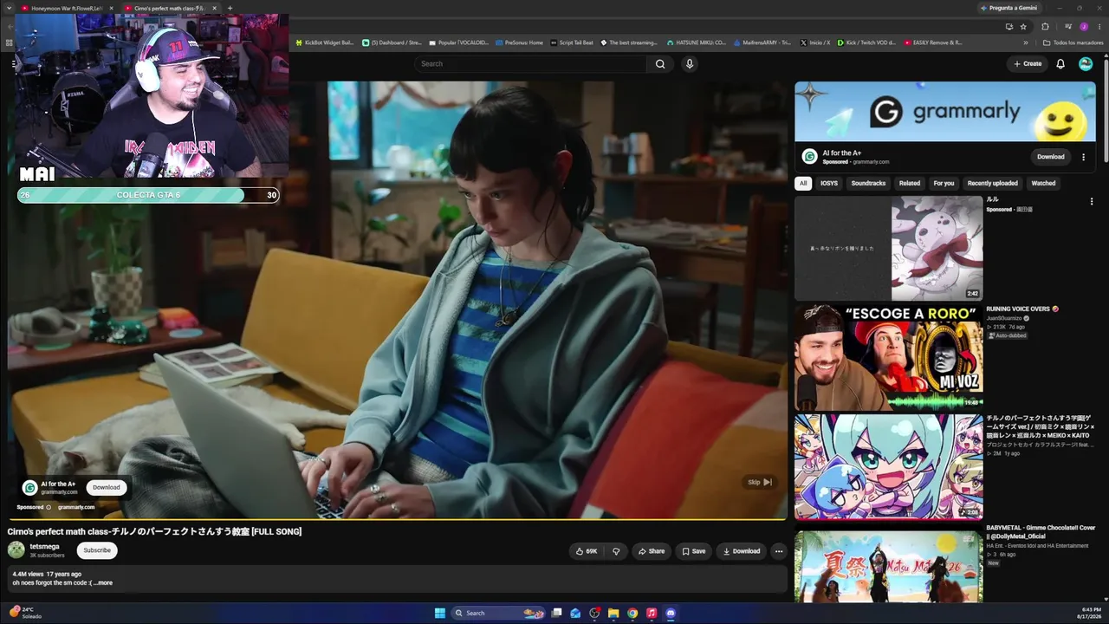Click the Download button under the video
This screenshot has height=624, width=1109.
click(x=741, y=551)
